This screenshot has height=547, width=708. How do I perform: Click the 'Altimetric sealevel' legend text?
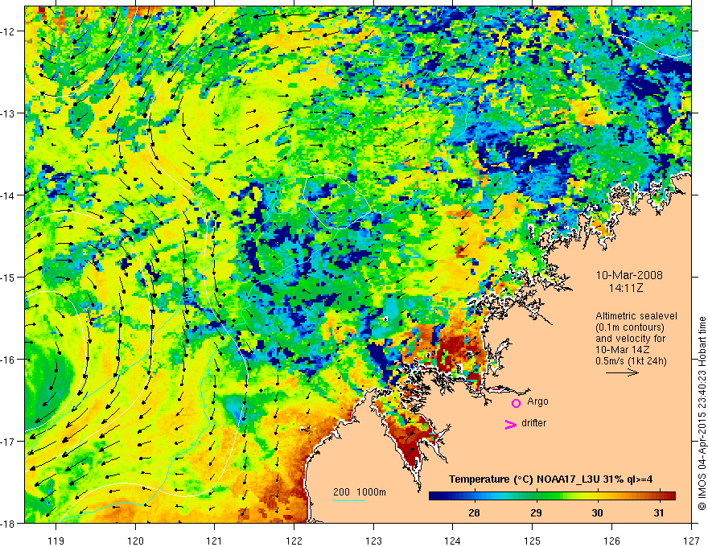point(636,316)
